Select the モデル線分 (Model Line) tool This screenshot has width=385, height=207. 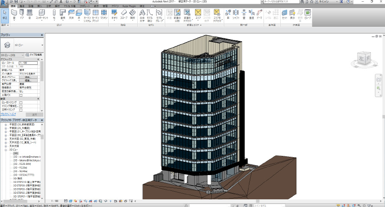click(x=150, y=15)
